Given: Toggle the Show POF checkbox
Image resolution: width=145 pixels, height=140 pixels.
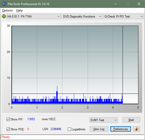Looking at the screenshot, I should [8, 129].
